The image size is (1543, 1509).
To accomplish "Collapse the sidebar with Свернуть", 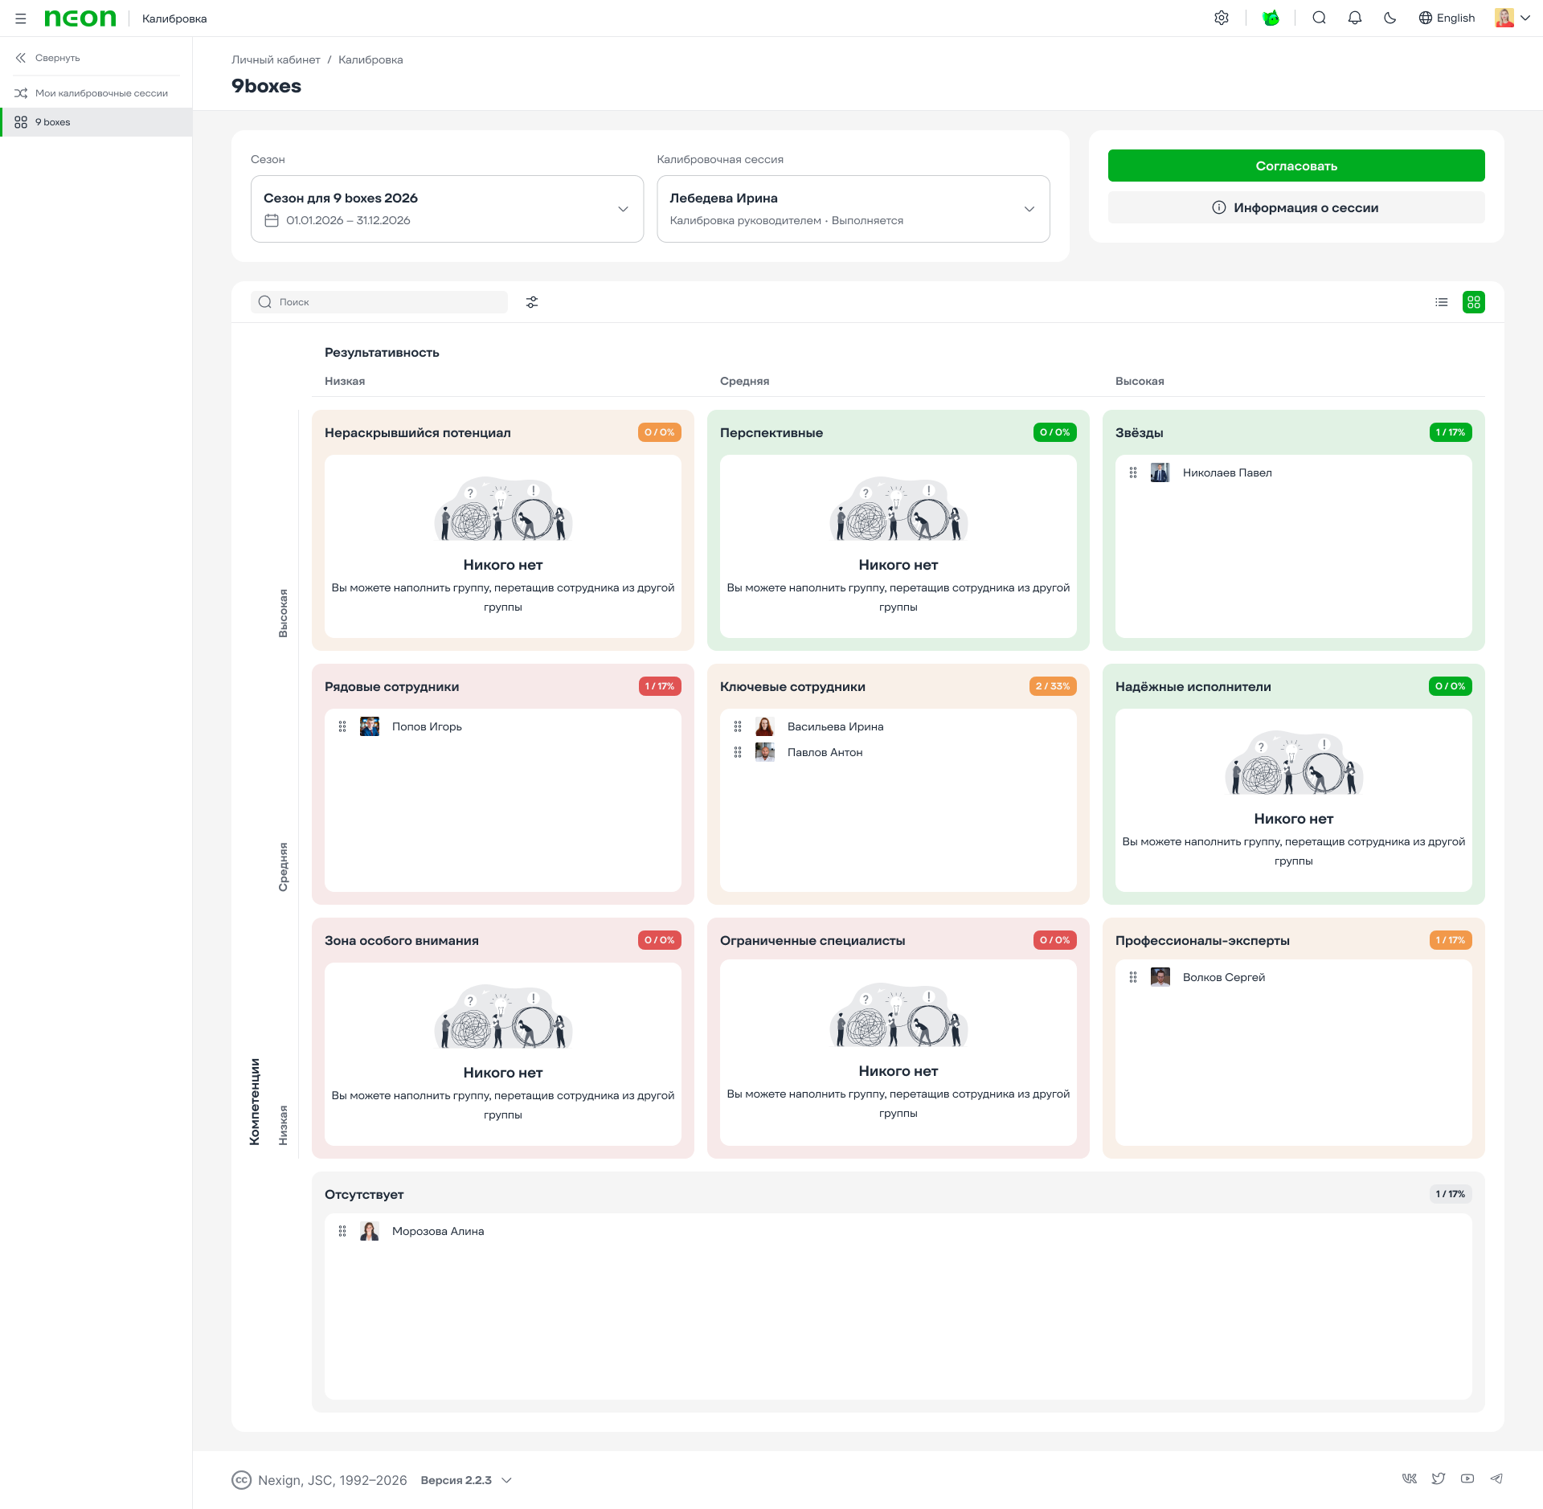I will point(48,58).
